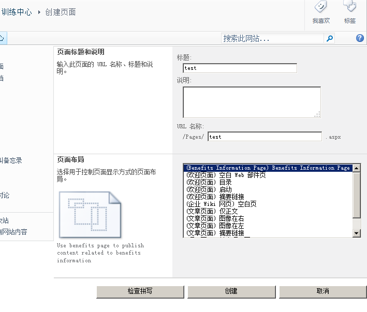Open the 训练中心 breadcrumb link
The width and height of the screenshot is (367, 312).
16,12
